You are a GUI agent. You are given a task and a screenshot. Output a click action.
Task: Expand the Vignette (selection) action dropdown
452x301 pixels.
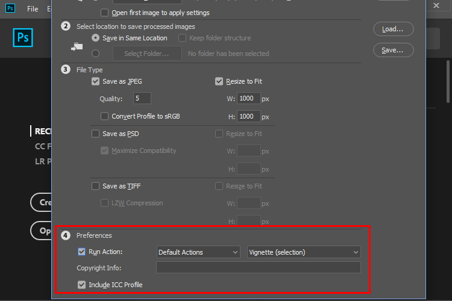point(304,252)
